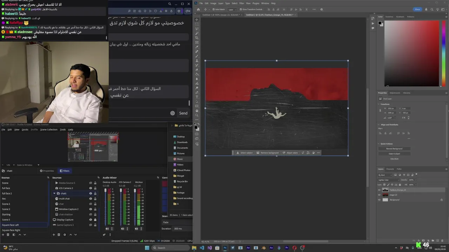
Task: Collapse the Quick Actions section
Action: click(379, 144)
